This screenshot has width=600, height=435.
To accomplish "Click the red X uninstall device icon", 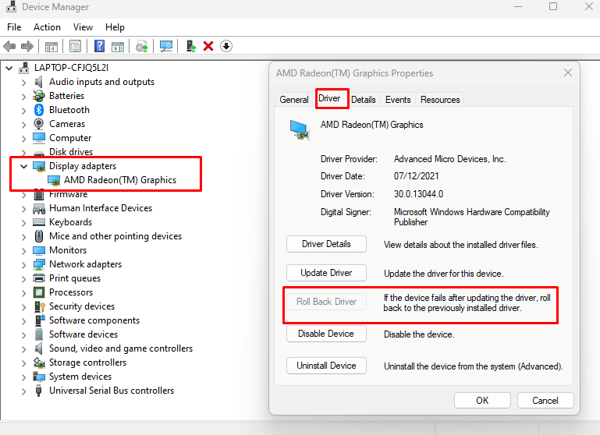I will click(208, 47).
